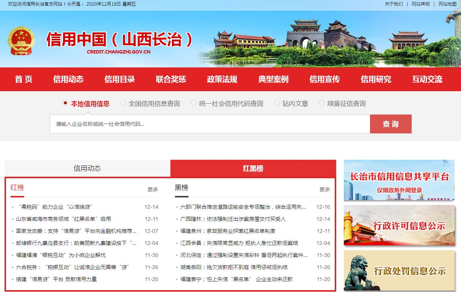Click the enterprise name search input field
461x292 pixels.
pos(210,124)
